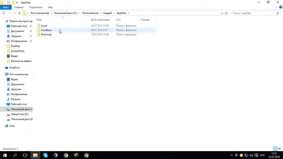The width and height of the screenshot is (283, 159).
Task: Switch to large thumbnails view icon
Action: pos(280,149)
